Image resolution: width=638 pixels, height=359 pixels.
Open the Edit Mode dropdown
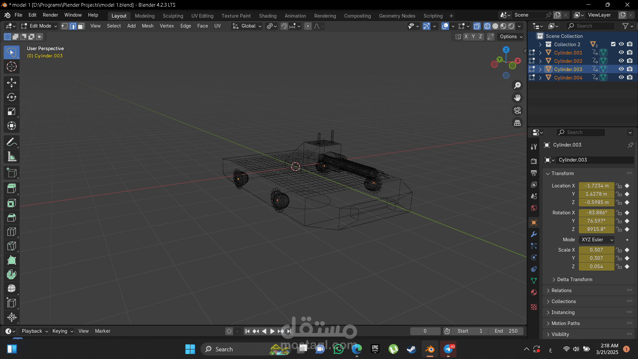(x=39, y=26)
